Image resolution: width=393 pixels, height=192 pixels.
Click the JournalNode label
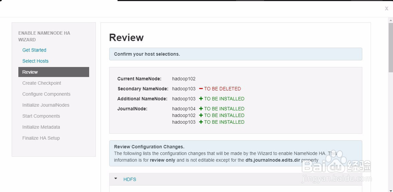[132, 109]
